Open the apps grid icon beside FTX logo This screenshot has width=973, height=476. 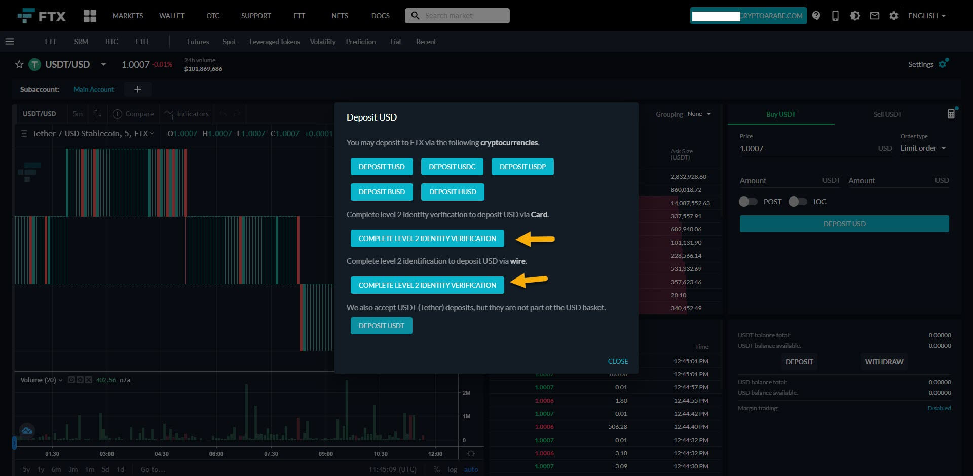pos(90,16)
